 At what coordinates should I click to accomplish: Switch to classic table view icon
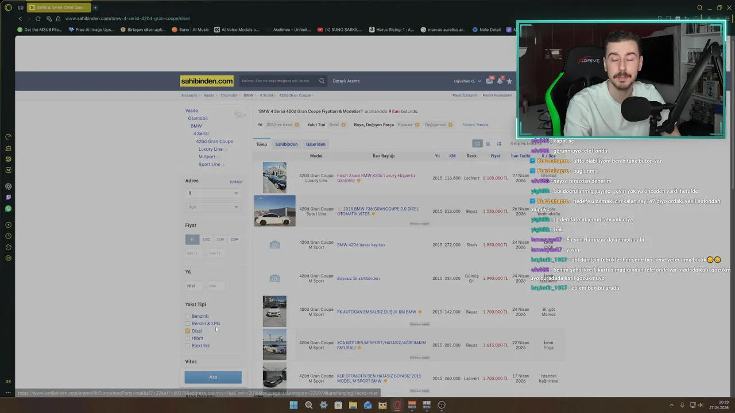click(477, 143)
